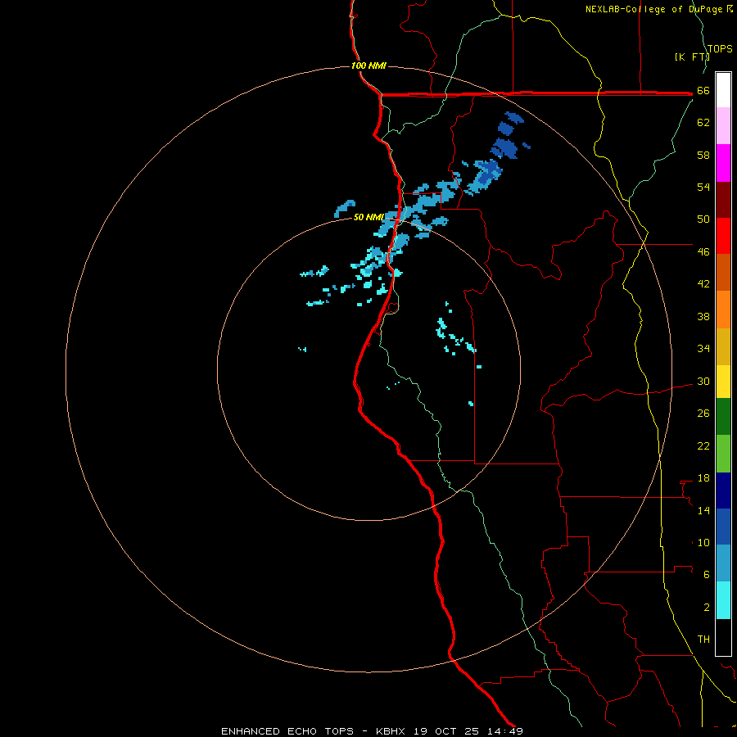The height and width of the screenshot is (737, 737).
Task: Click the '26' legend value
Action: (703, 414)
